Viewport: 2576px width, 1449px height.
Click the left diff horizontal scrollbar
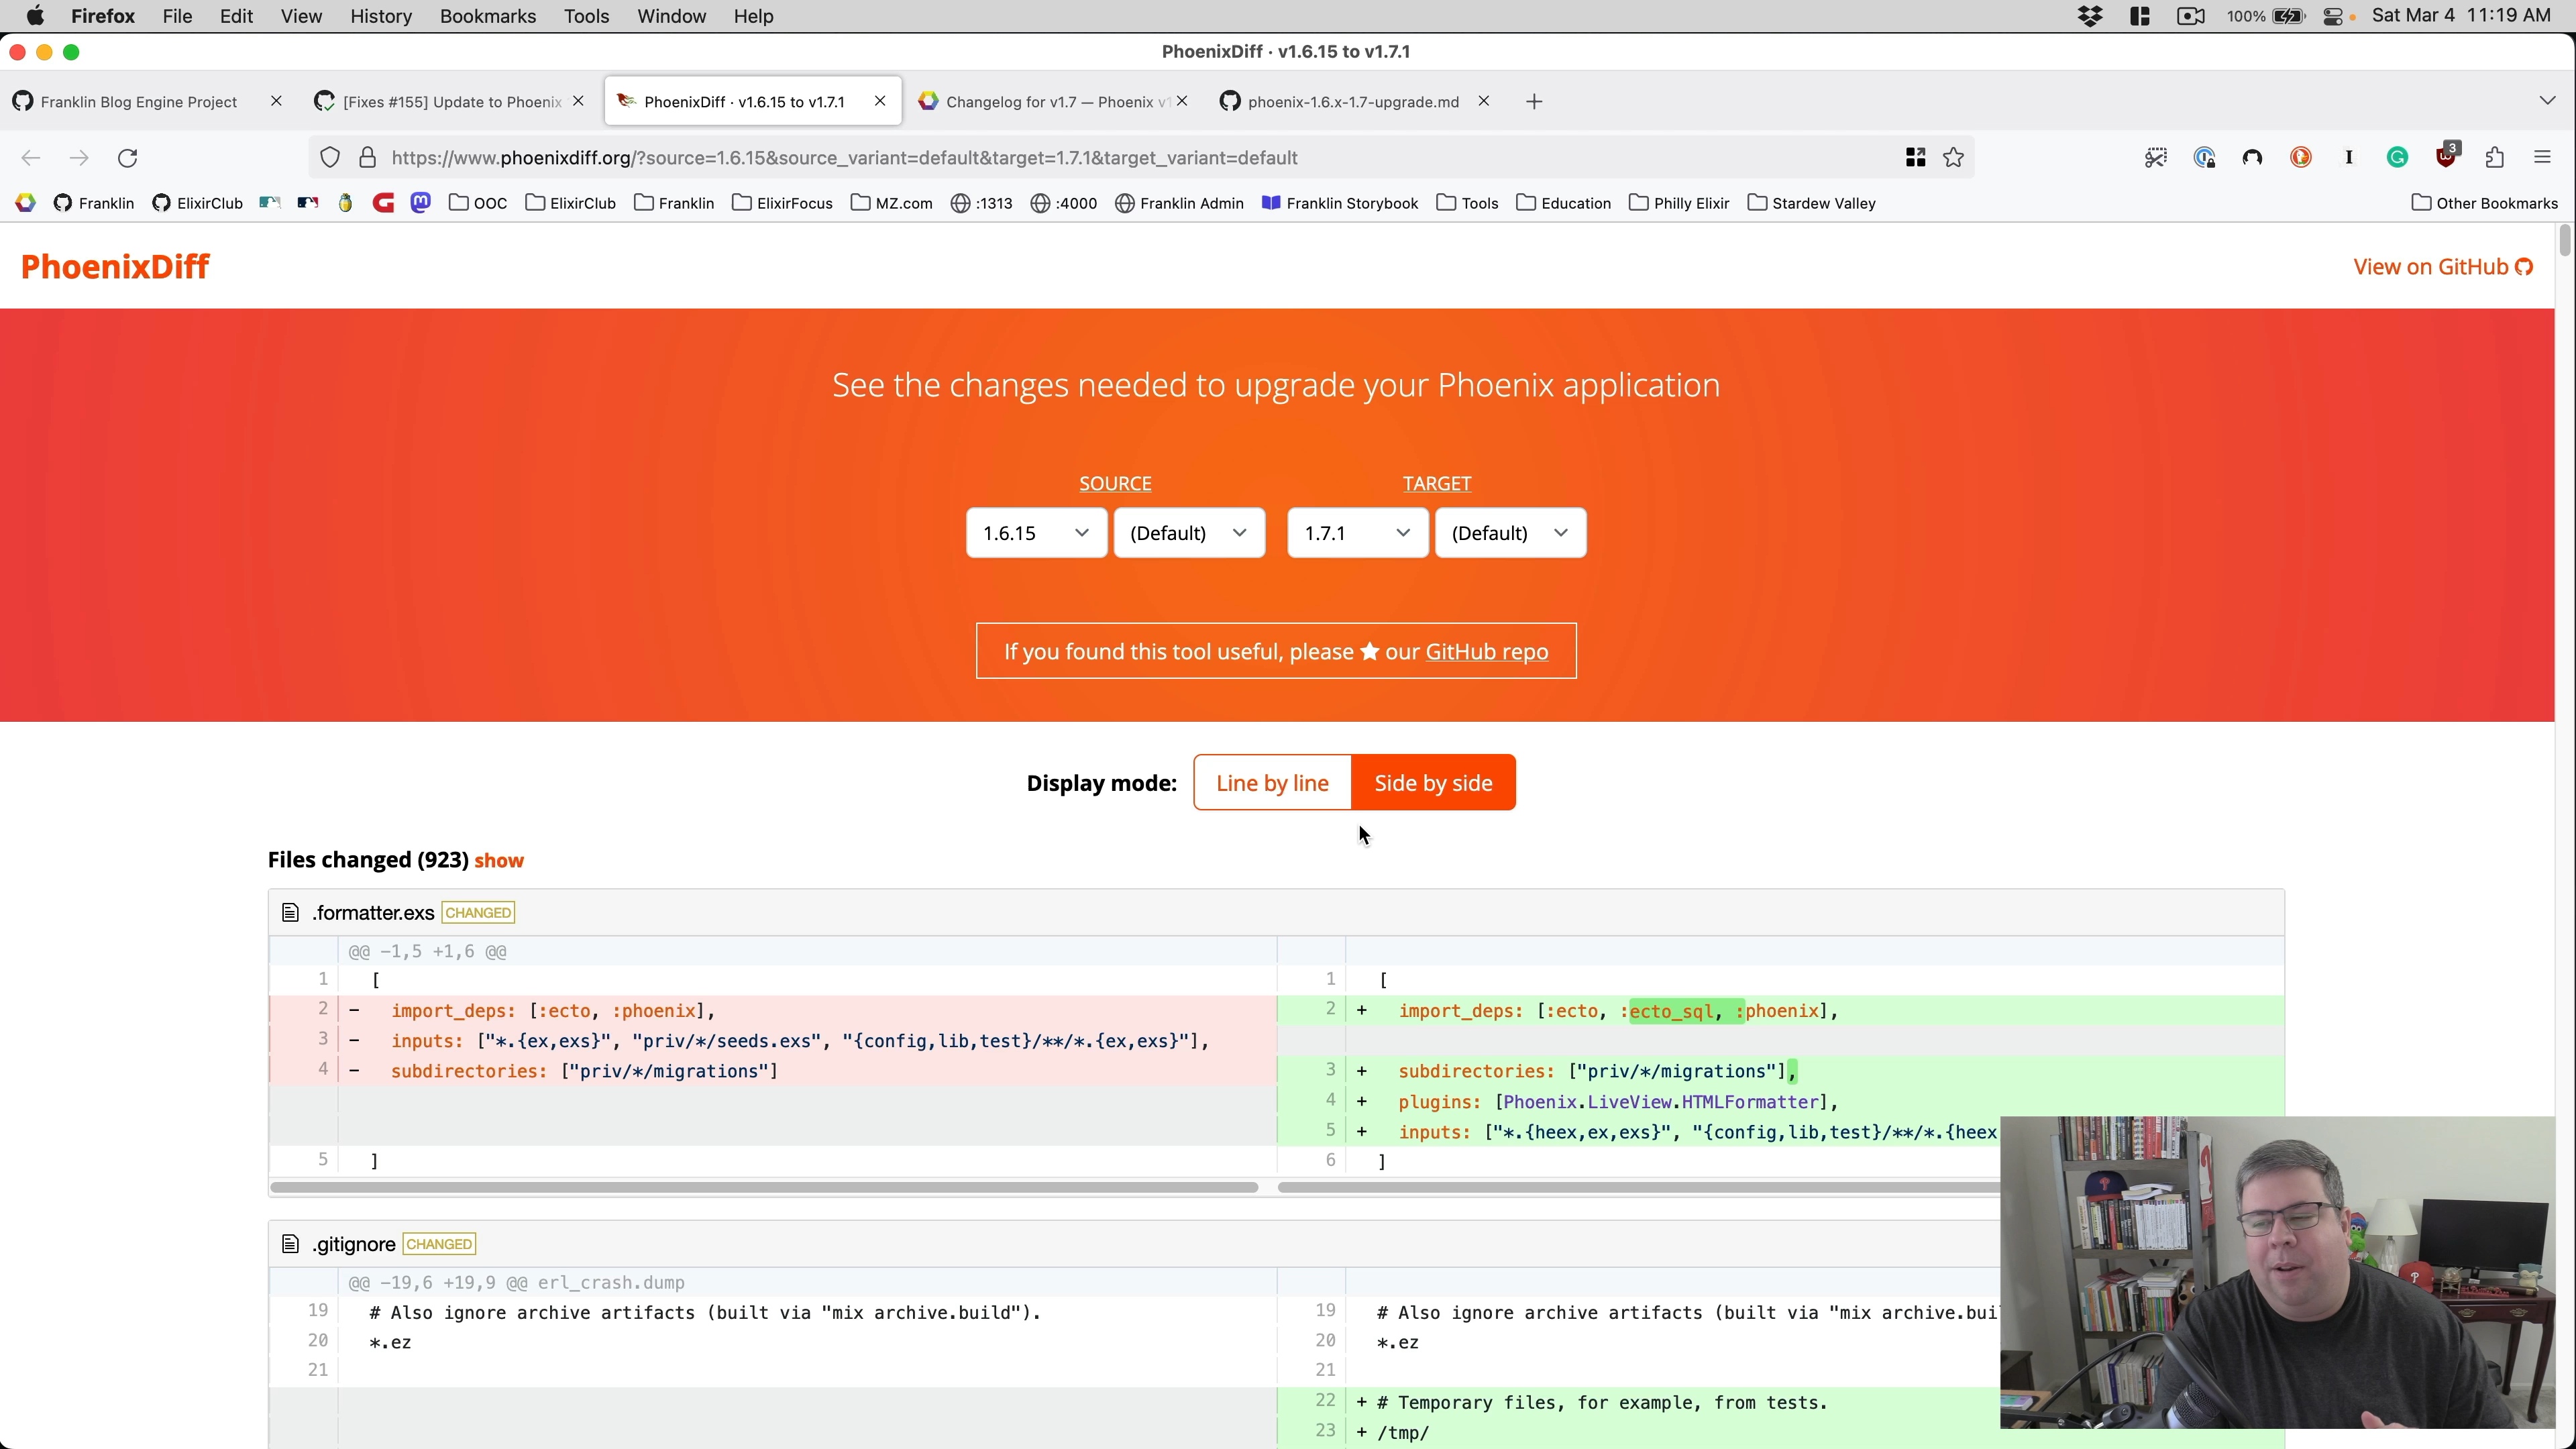tap(764, 1188)
